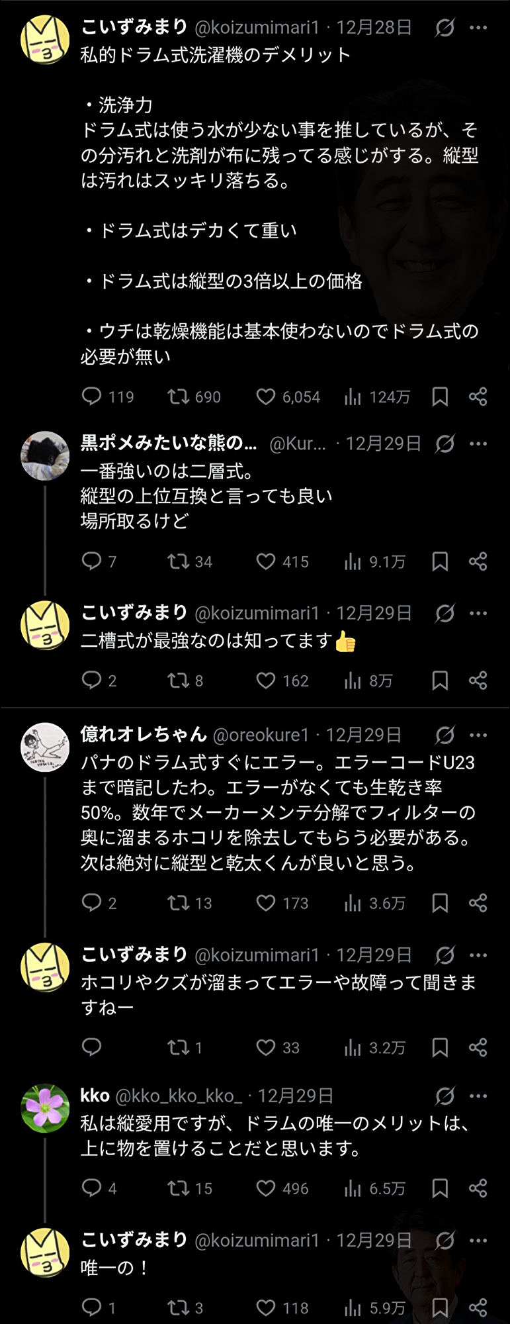Open @kko_kko_kko_ profile handle link
Image resolution: width=510 pixels, height=1324 pixels.
(x=179, y=1096)
